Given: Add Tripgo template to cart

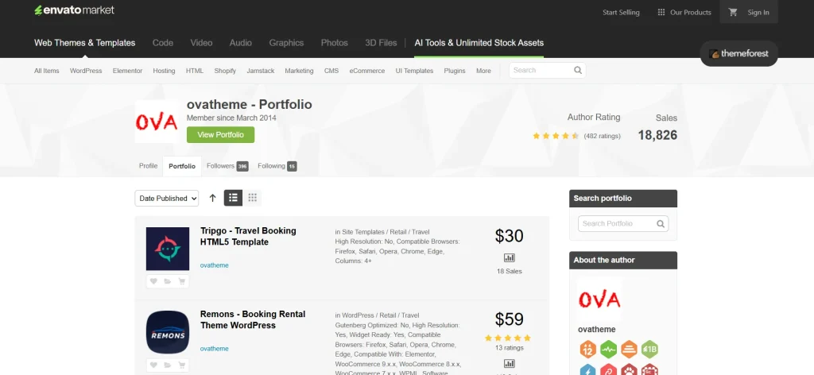Looking at the screenshot, I should click(x=182, y=280).
